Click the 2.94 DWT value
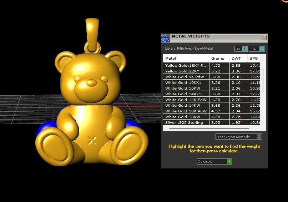 236,111
